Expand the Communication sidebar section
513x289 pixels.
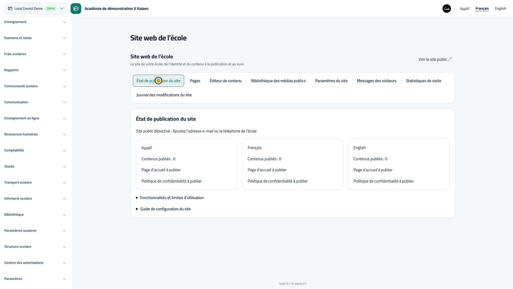click(35, 102)
